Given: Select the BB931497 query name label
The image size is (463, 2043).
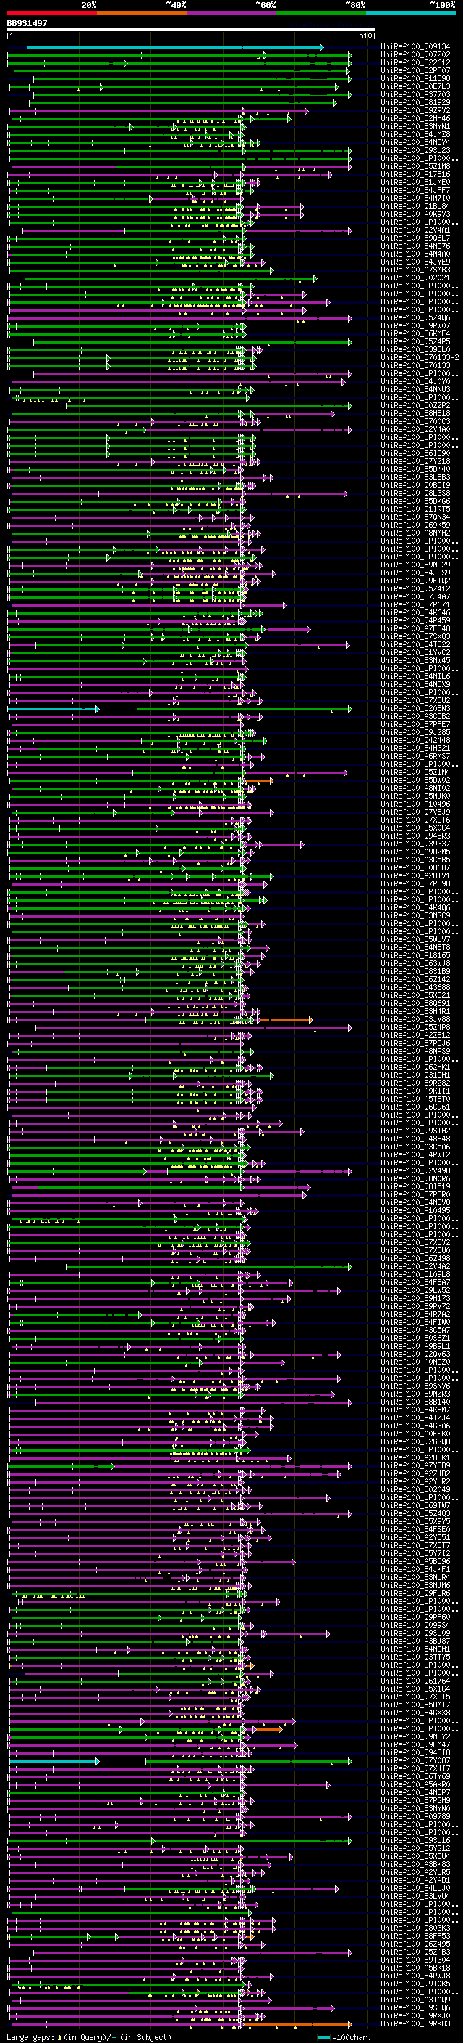Looking at the screenshot, I should (x=27, y=24).
